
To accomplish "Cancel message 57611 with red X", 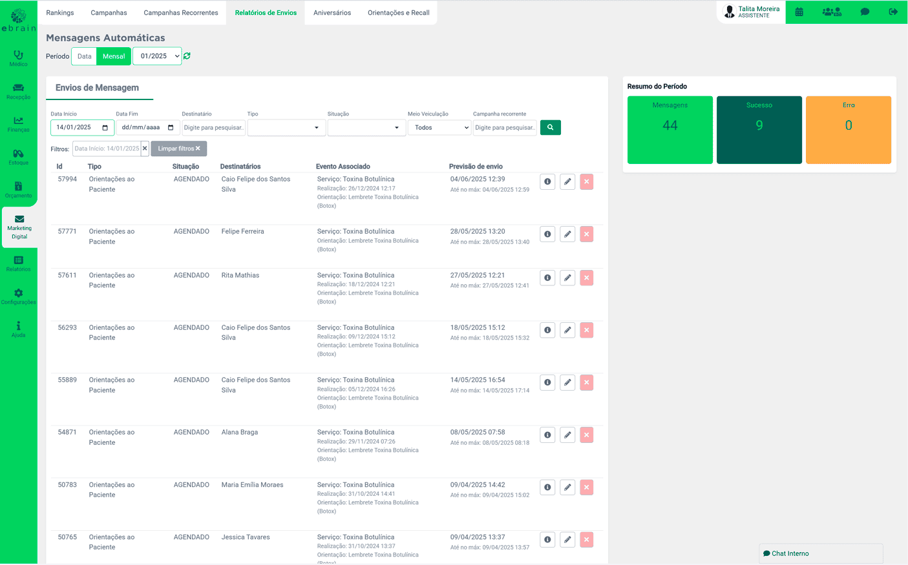I will [x=586, y=278].
